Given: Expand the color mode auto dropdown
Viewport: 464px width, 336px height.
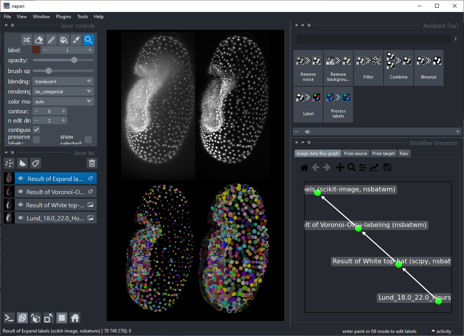Looking at the screenshot, I should coord(63,102).
